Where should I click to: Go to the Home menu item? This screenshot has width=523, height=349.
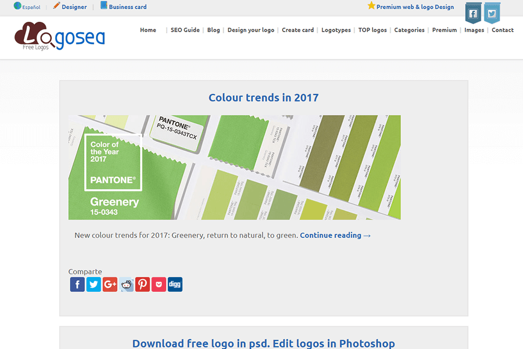coord(148,30)
